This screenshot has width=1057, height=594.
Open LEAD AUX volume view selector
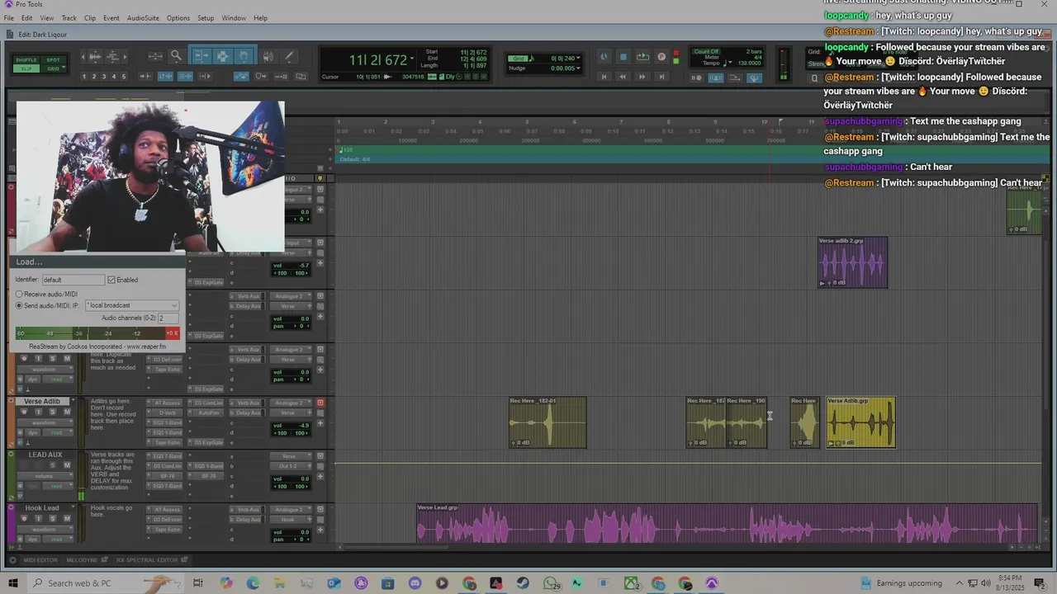45,476
